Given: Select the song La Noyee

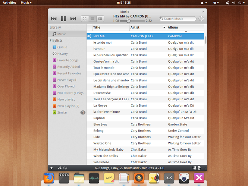Looking at the screenshot, I should (145, 105).
